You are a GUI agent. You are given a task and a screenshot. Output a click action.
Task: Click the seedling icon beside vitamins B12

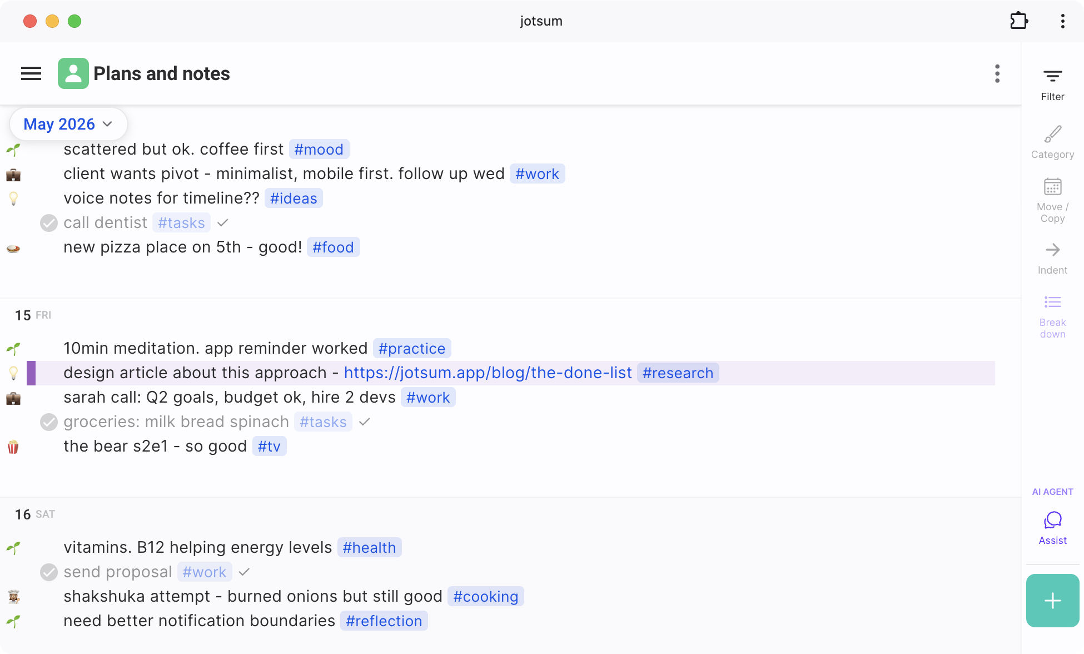click(13, 548)
